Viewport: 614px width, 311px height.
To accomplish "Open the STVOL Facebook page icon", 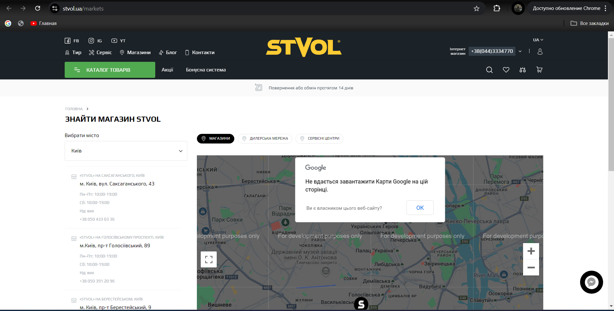I will (x=68, y=41).
